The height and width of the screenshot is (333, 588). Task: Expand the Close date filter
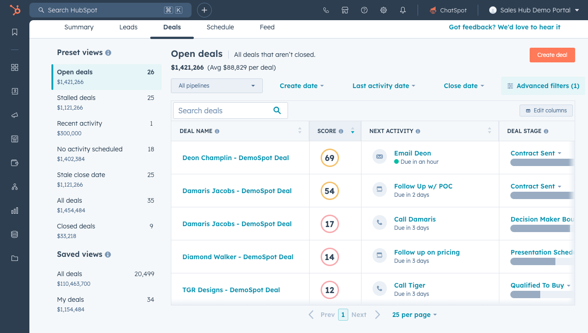coord(464,86)
